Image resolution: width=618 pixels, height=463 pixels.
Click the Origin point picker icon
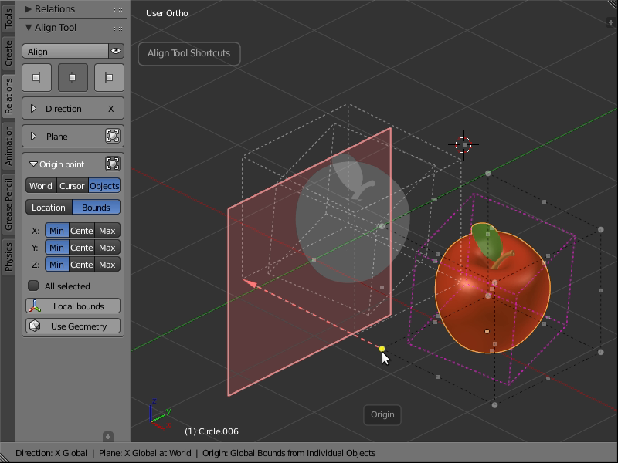[113, 164]
